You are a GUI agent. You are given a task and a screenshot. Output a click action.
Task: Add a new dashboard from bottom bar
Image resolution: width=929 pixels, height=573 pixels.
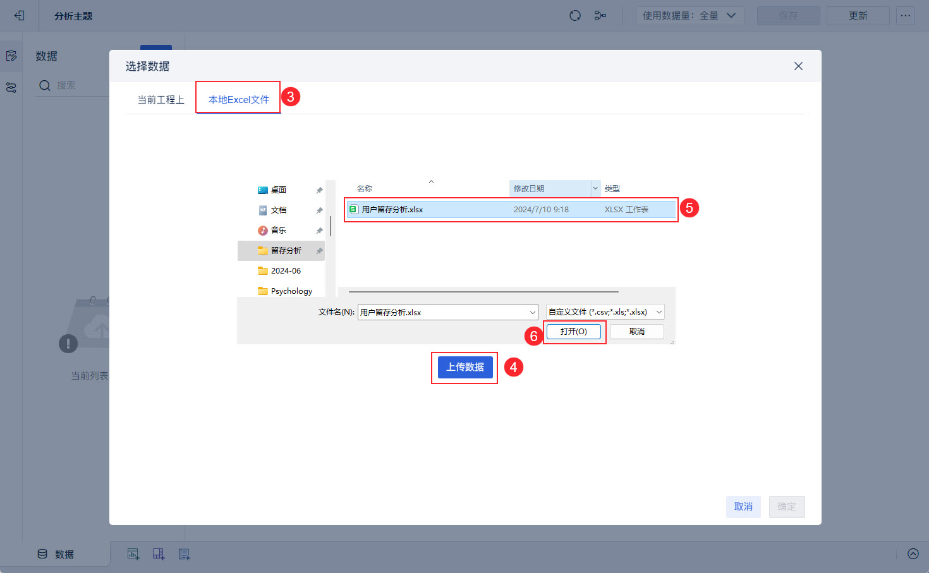click(159, 554)
